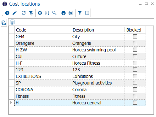Select the Corona description cell
This screenshot has width=156, height=117.
[x=98, y=90]
